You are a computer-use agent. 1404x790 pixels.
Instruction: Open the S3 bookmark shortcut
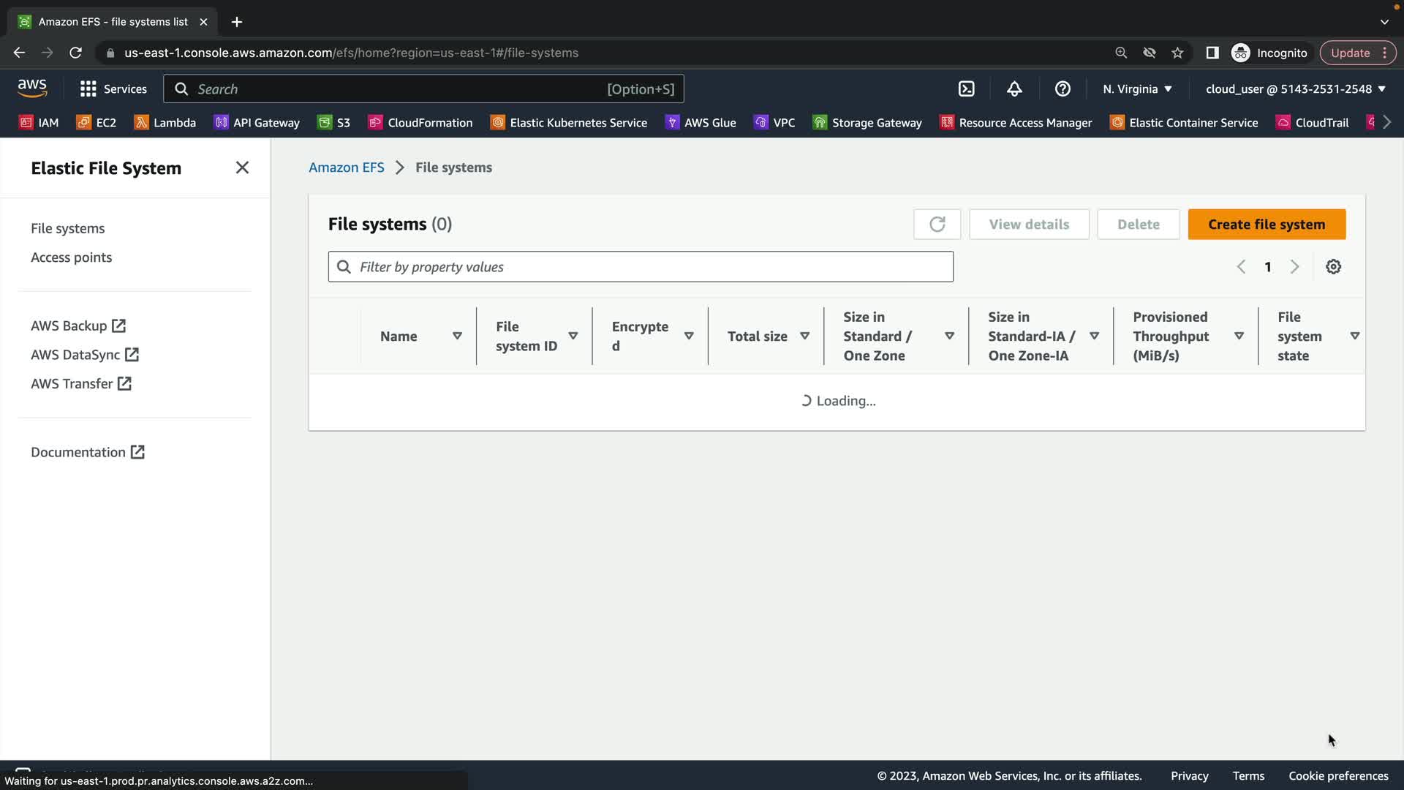[333, 122]
